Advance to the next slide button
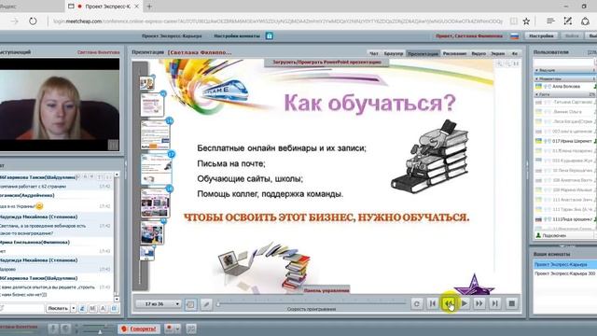597x336 pixels. pyautogui.click(x=479, y=303)
